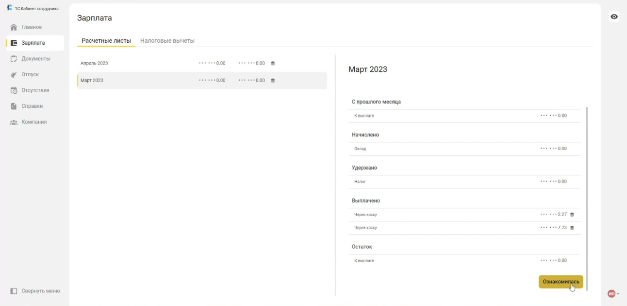The width and height of the screenshot is (627, 306).
Task: Click the 1С:Кабинет сотрудника logo
Action: [x=10, y=8]
